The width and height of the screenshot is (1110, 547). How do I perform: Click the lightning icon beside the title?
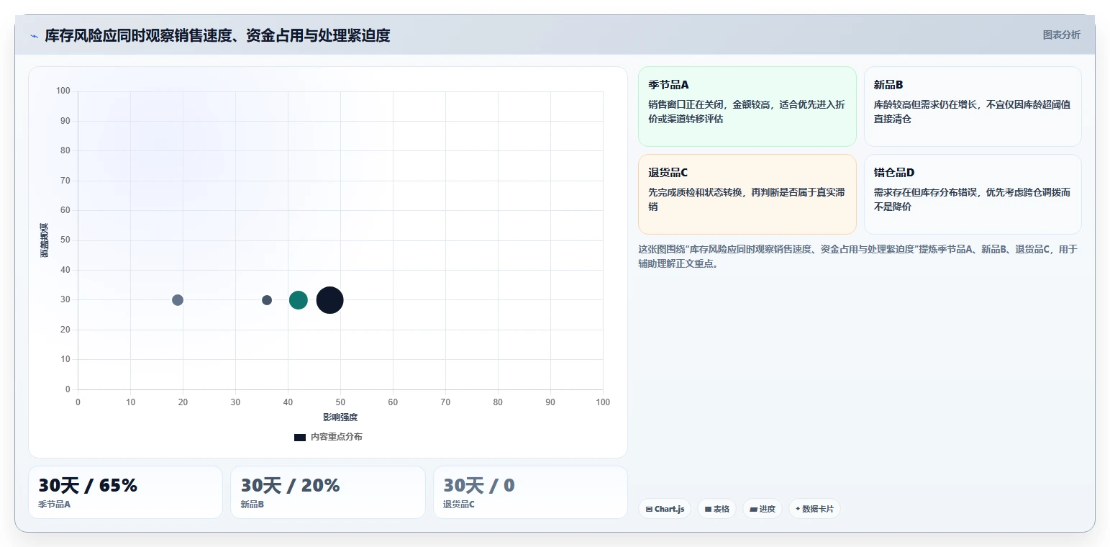(x=34, y=36)
